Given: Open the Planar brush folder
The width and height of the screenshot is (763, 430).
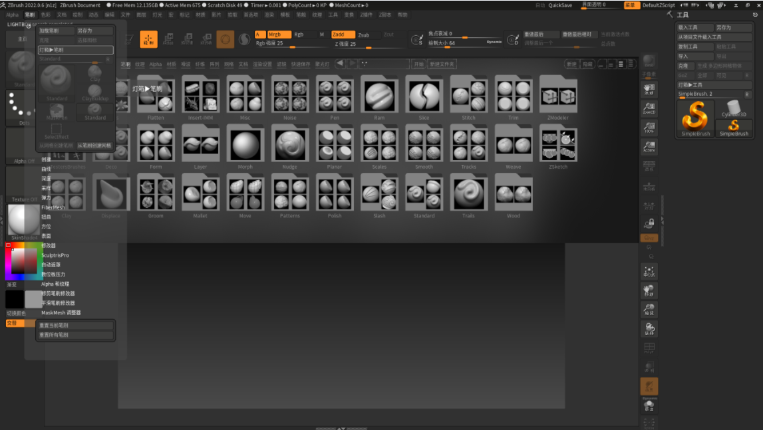Looking at the screenshot, I should (335, 147).
